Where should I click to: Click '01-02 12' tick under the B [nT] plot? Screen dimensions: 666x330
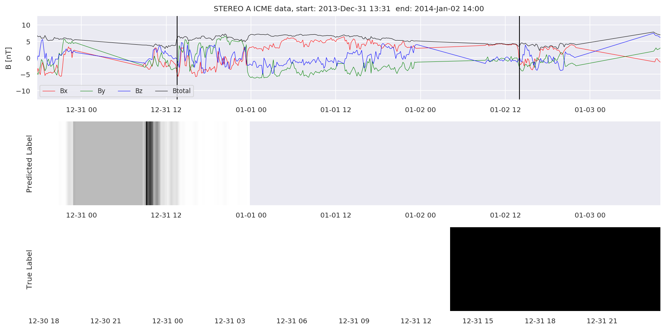tap(505, 110)
